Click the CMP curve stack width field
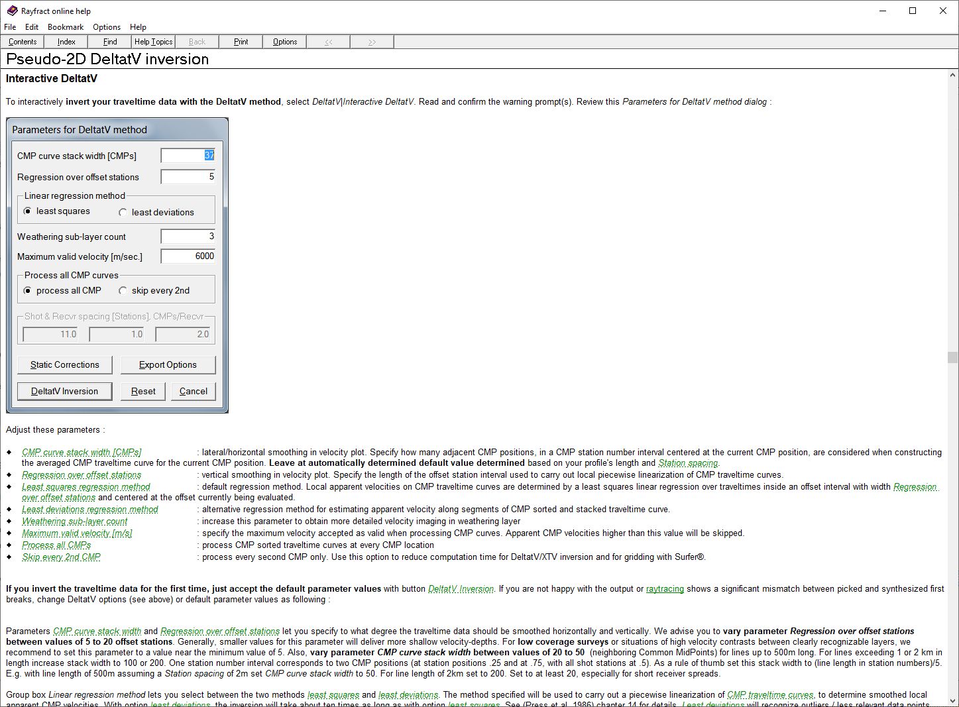Screen dimensions: 959x707 pyautogui.click(x=188, y=156)
